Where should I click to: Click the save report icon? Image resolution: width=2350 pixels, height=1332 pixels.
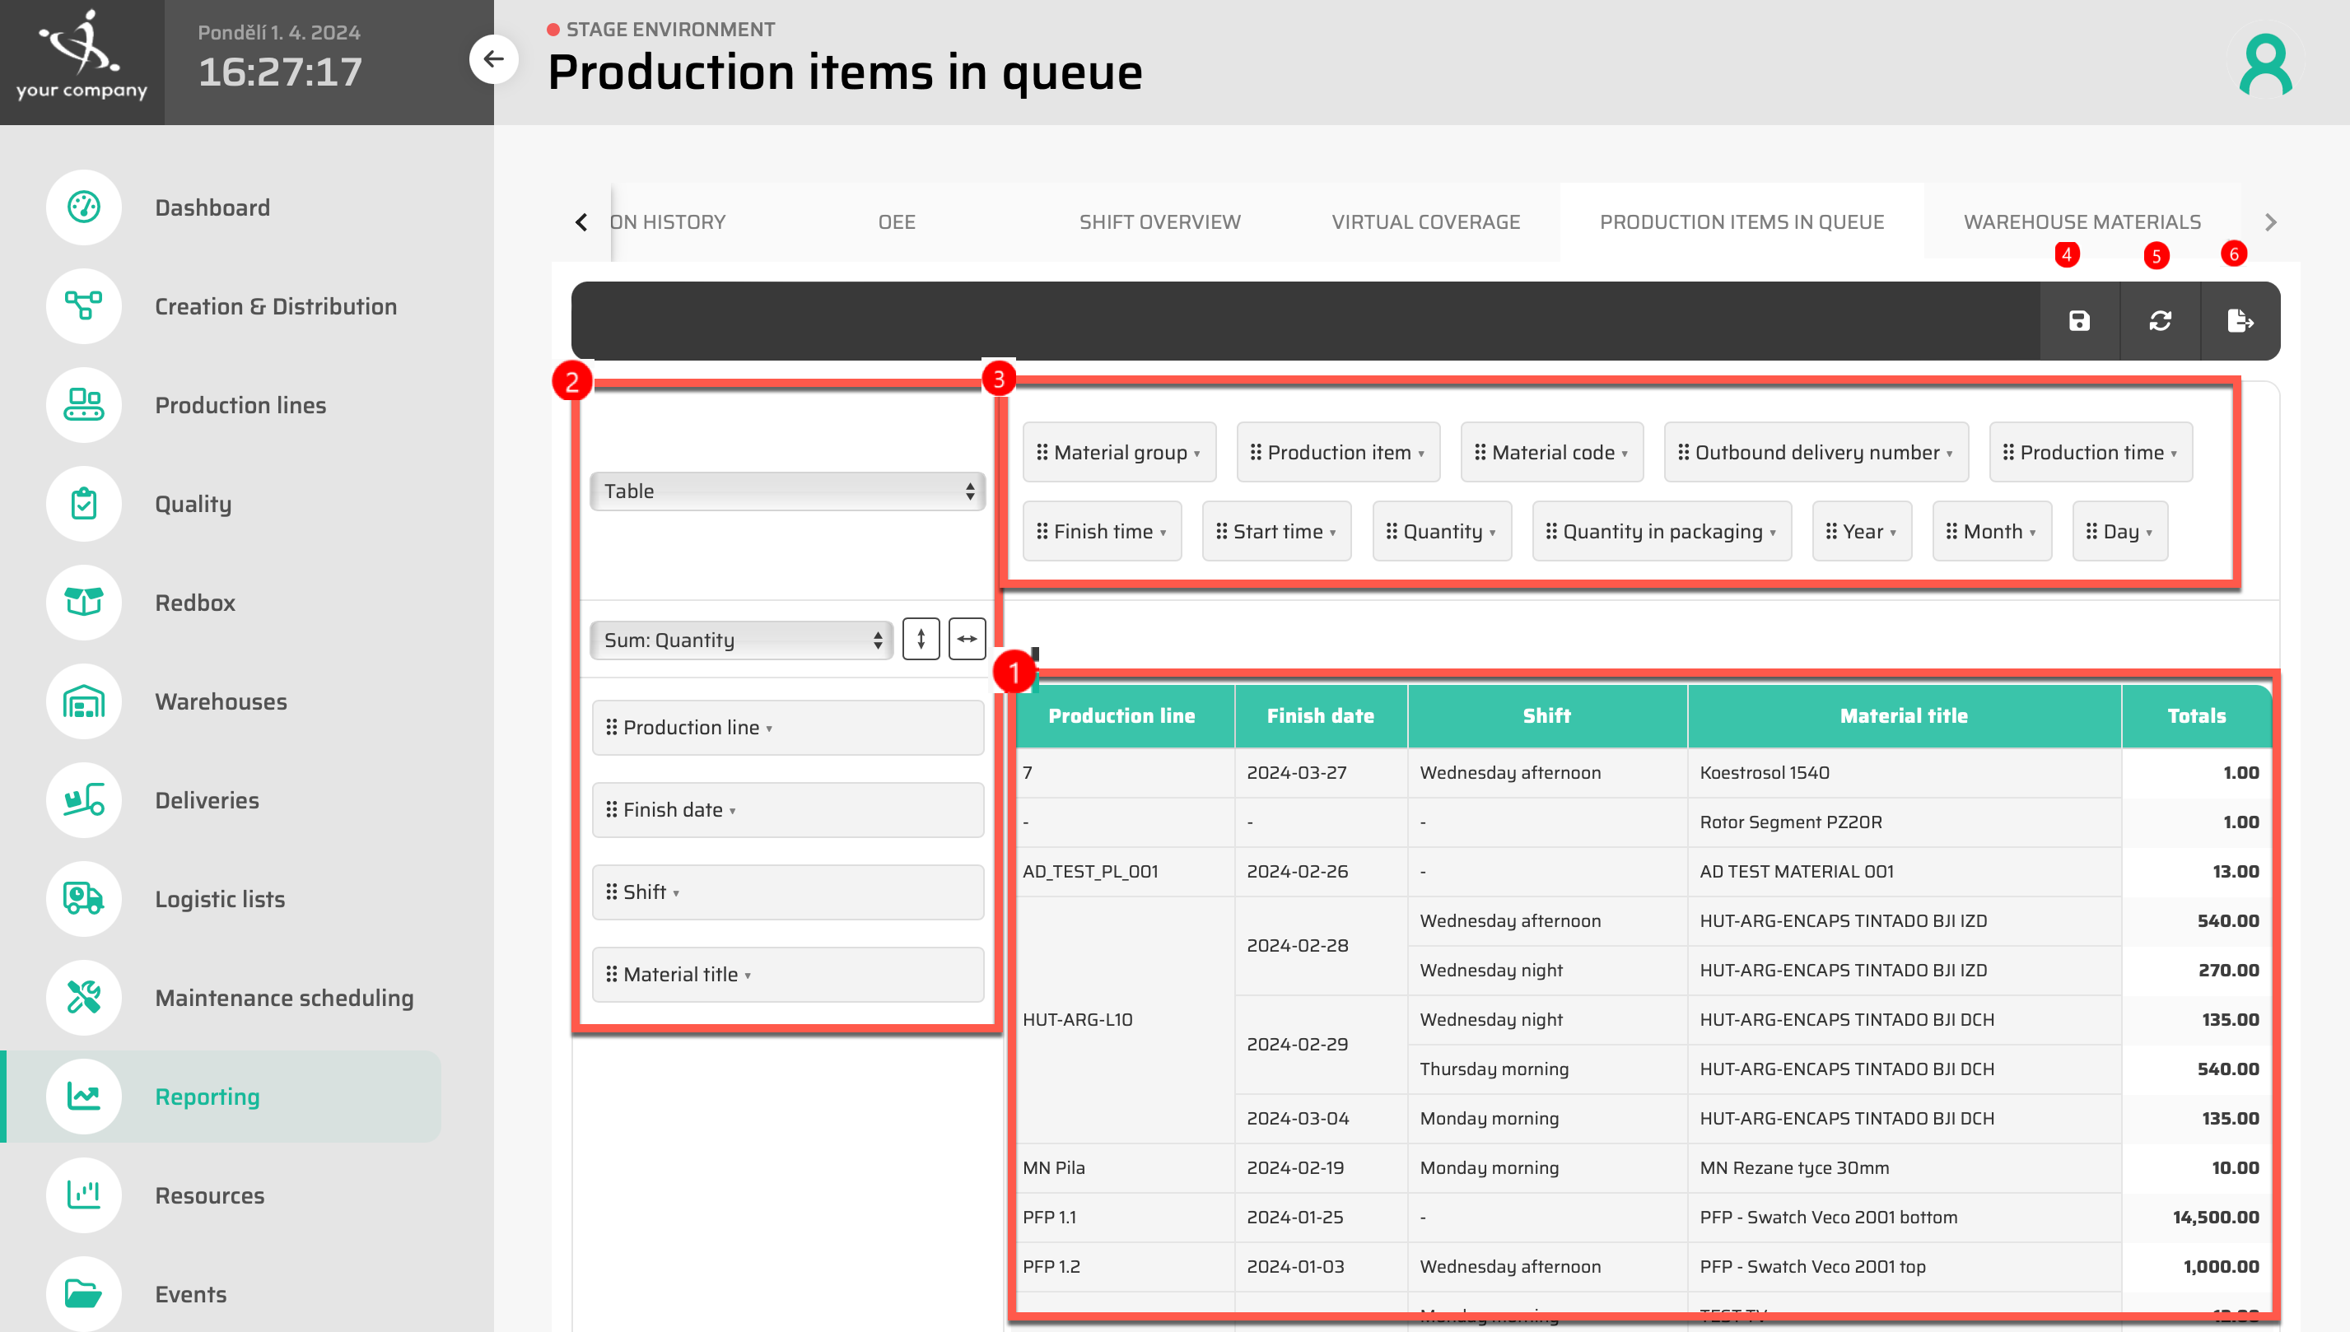coord(2078,321)
